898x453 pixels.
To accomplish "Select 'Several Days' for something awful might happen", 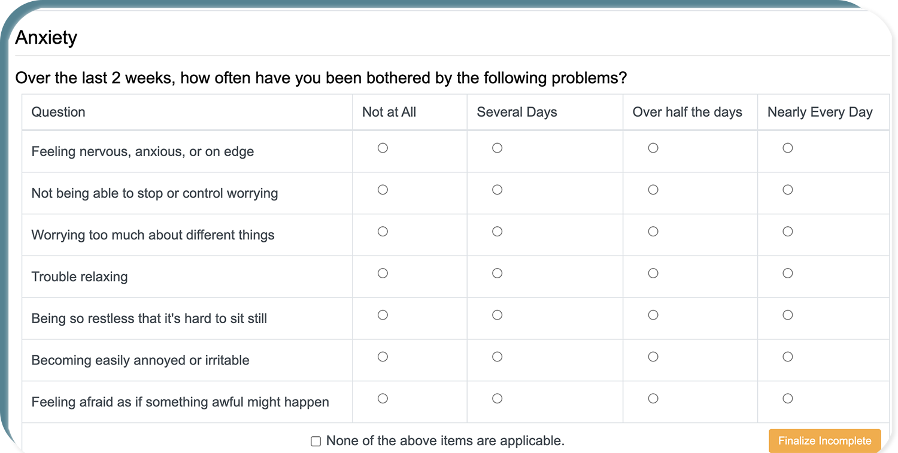I will (x=497, y=398).
